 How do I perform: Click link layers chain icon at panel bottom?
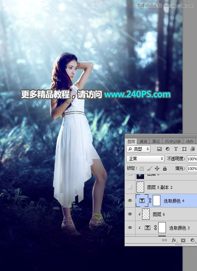coord(165,240)
